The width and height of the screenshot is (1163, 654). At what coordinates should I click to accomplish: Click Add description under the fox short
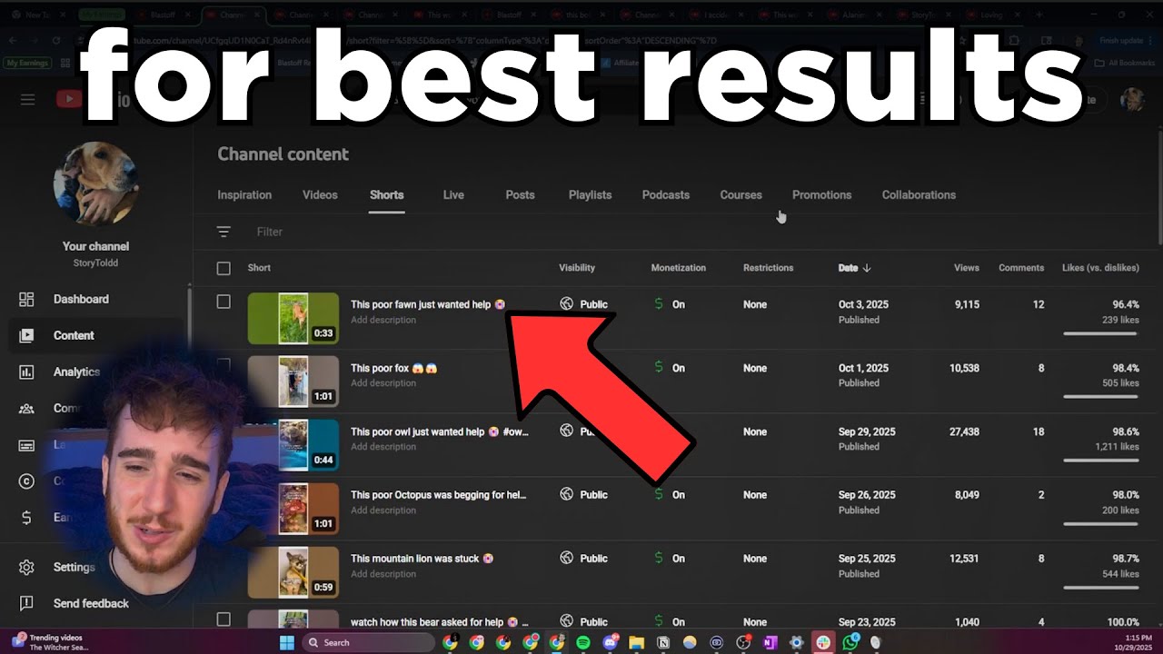tap(383, 383)
